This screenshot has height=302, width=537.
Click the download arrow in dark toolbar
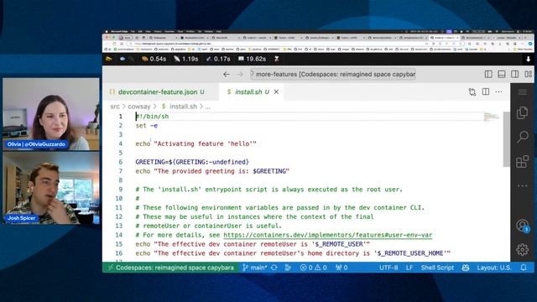click(528, 59)
